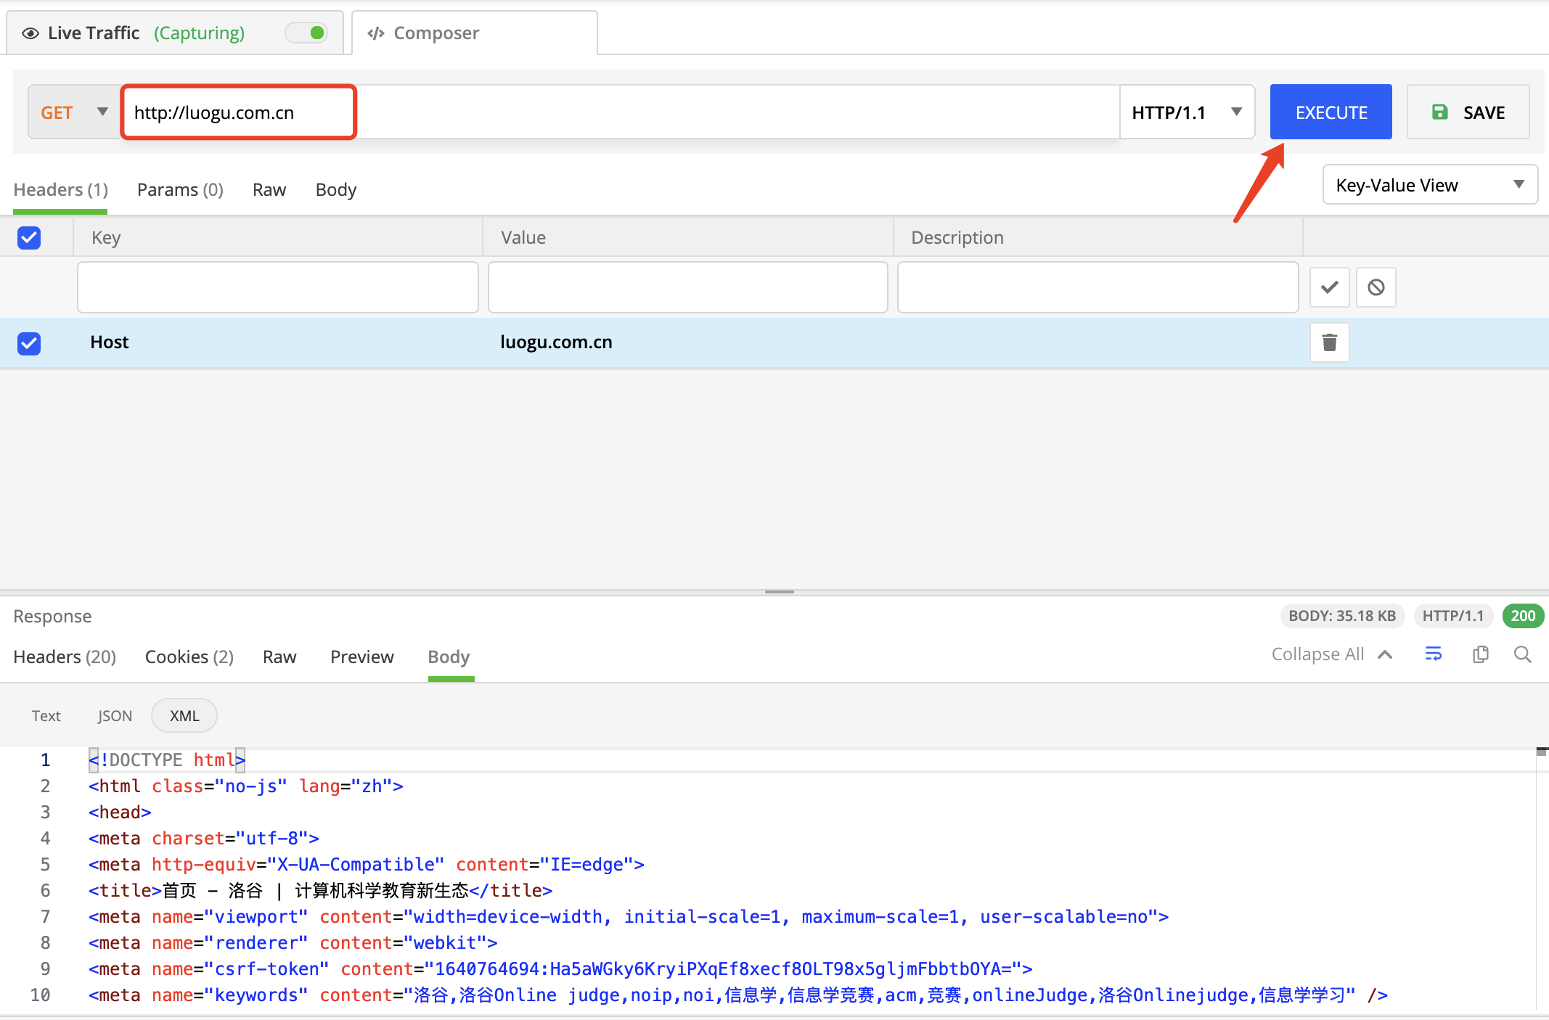Open the GET method dropdown
Image resolution: width=1549 pixels, height=1020 pixels.
coord(74,112)
